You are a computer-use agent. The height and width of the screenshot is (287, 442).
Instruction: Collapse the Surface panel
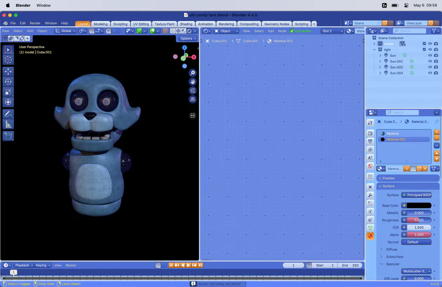click(x=408, y=186)
